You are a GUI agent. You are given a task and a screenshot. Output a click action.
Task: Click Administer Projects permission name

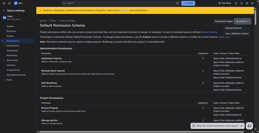coord(52,58)
